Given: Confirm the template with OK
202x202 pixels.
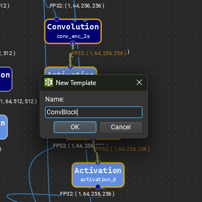Looking at the screenshot, I should pyautogui.click(x=75, y=127).
